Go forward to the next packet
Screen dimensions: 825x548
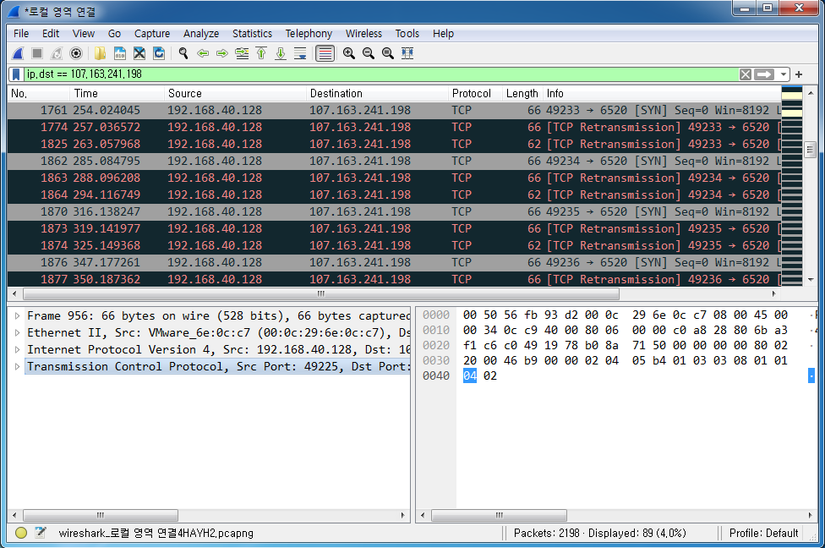coord(222,53)
